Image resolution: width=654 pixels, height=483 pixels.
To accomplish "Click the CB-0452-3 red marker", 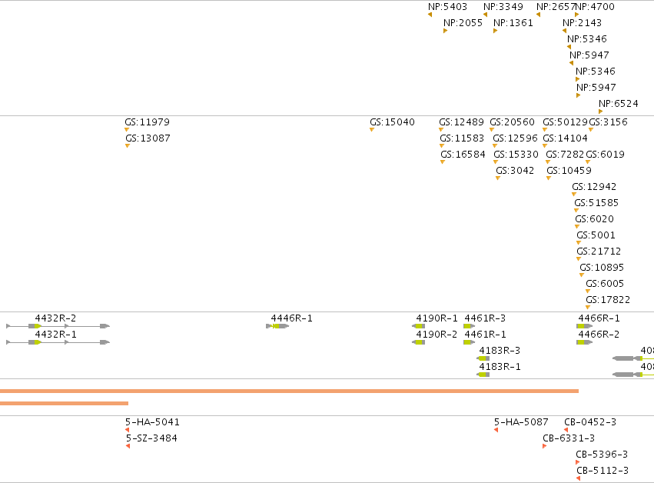I will [566, 430].
